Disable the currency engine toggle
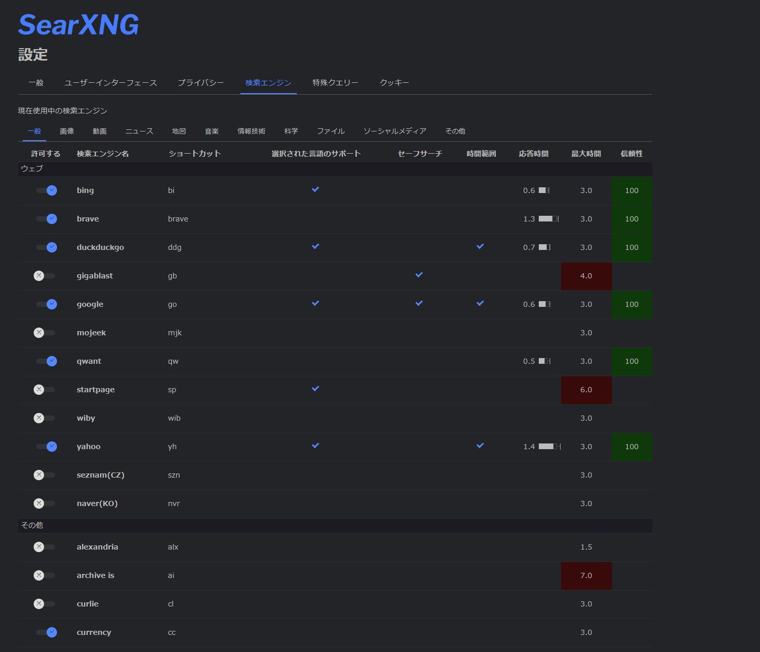 [46, 632]
